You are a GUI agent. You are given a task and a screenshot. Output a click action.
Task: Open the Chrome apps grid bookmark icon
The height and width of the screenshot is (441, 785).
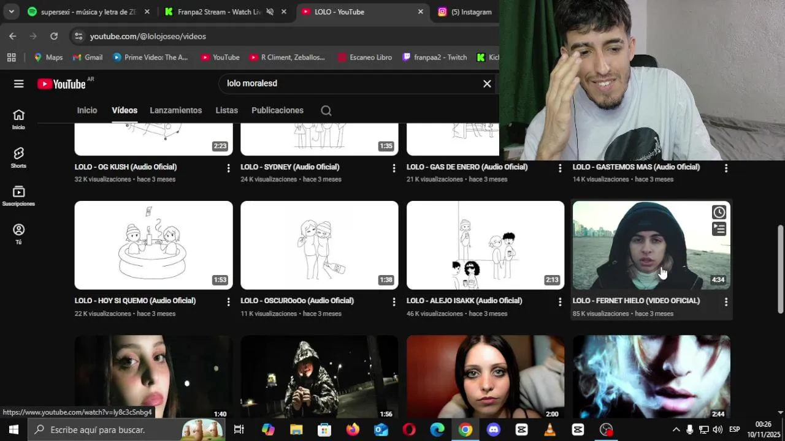[11, 58]
